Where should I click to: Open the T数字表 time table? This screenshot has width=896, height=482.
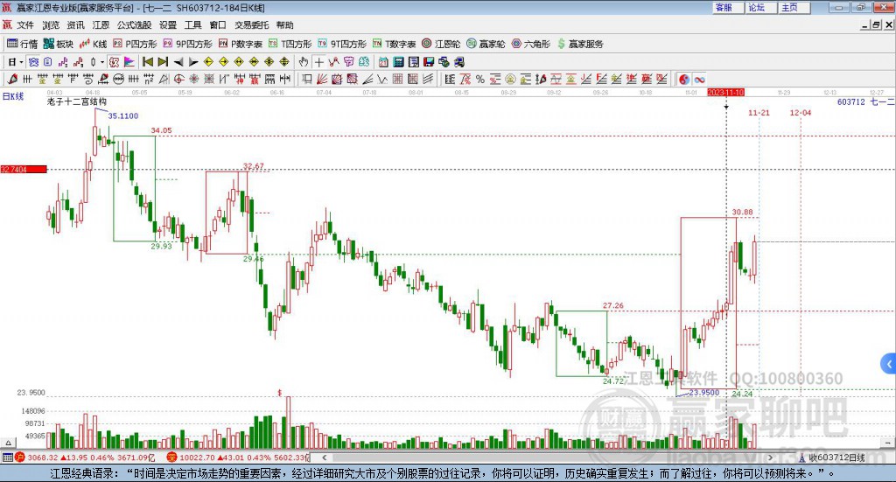pyautogui.click(x=395, y=44)
